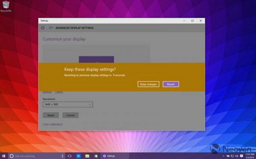
Task: Maximize the Settings window
Action: (x=192, y=21)
